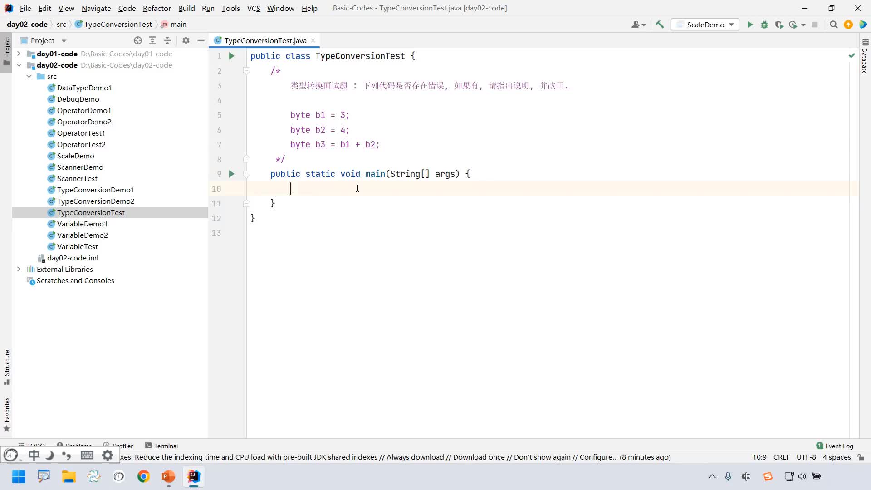Screen dimensions: 871x490
Task: Open PowerPoint from the taskbar
Action: click(x=168, y=476)
